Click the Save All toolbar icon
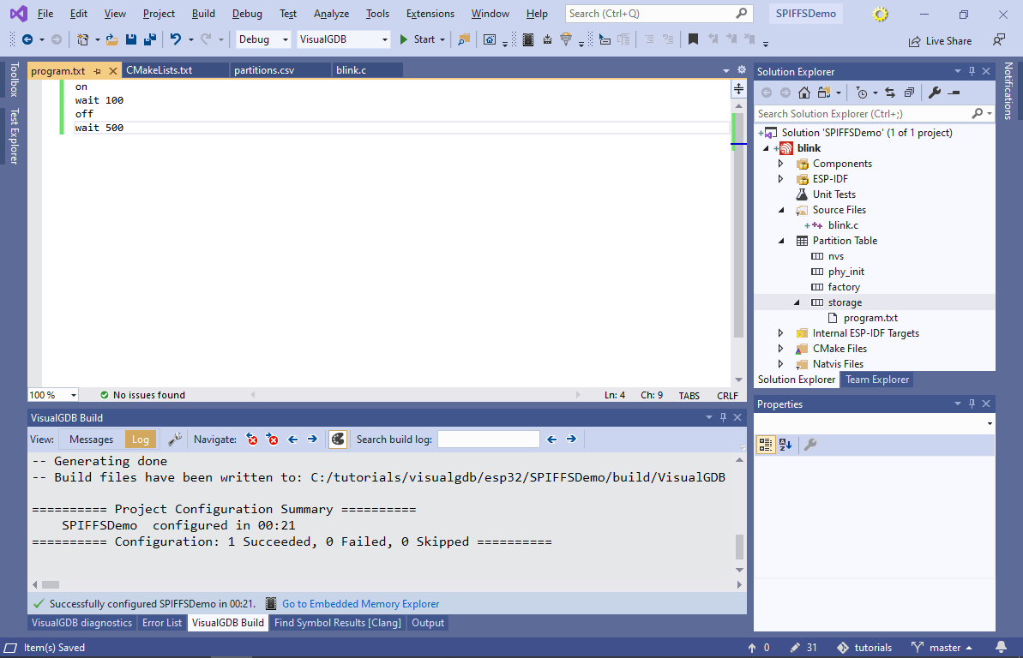Image resolution: width=1023 pixels, height=658 pixels. (149, 39)
